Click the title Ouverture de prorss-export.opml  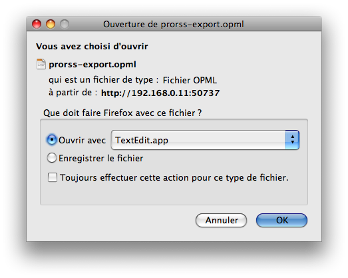pos(174,24)
